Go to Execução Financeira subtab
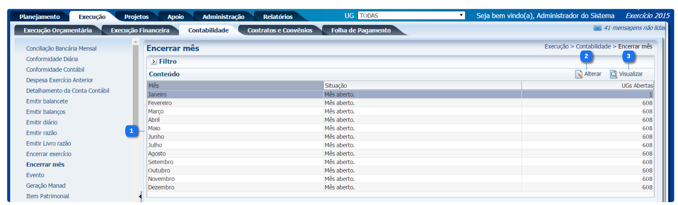This screenshot has height=205, width=678. (x=139, y=30)
